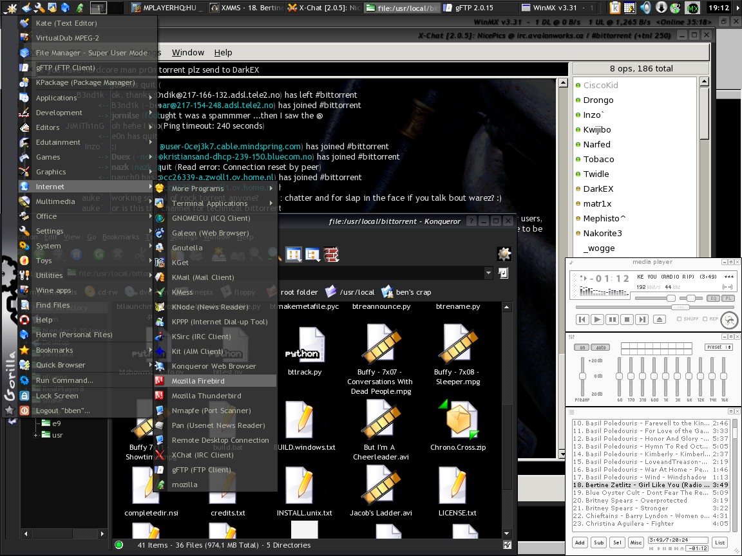Click the Sel button in the XMMS playlist
742x556 pixels.
(617, 542)
